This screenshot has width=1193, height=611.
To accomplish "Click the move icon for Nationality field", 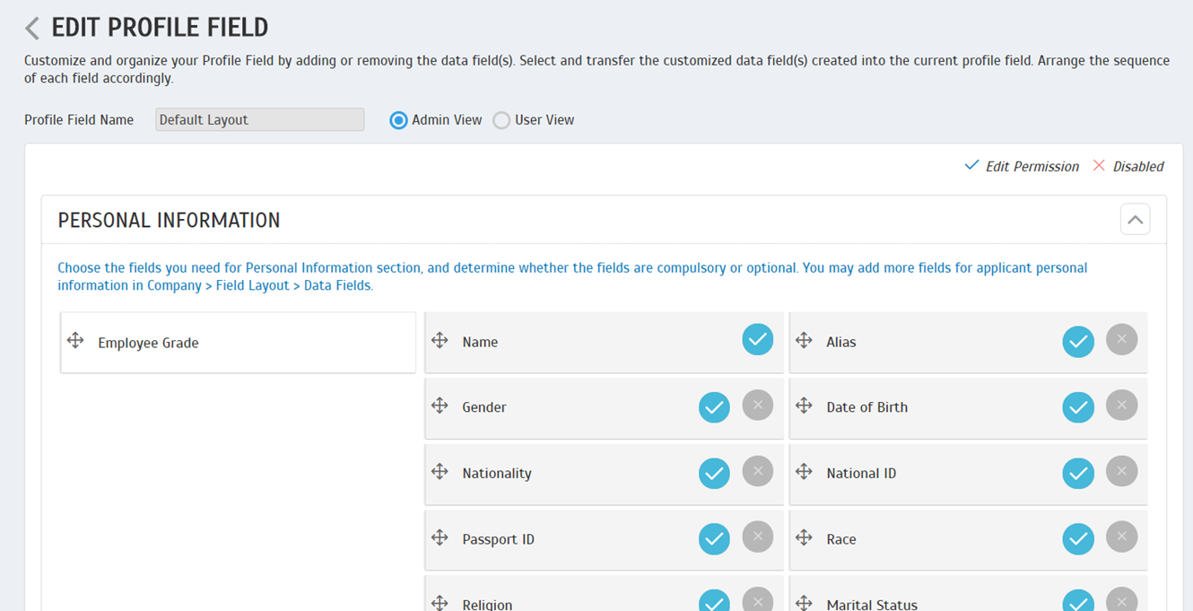I will pos(440,472).
